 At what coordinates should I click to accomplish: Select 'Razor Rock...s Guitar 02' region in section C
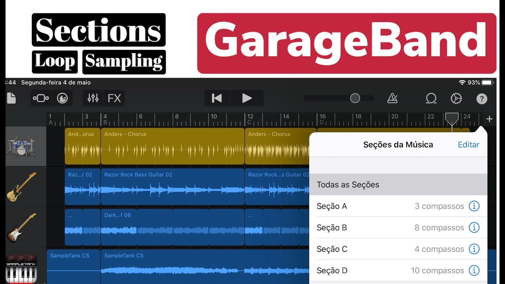click(277, 187)
